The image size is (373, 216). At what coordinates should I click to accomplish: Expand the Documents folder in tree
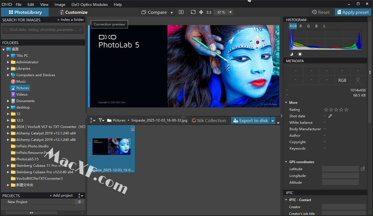pos(8,101)
